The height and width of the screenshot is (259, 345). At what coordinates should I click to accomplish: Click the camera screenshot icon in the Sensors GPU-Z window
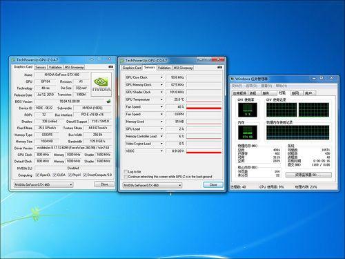(219, 67)
